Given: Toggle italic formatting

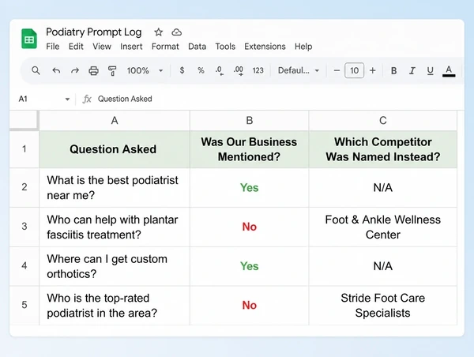Looking at the screenshot, I should tap(412, 70).
